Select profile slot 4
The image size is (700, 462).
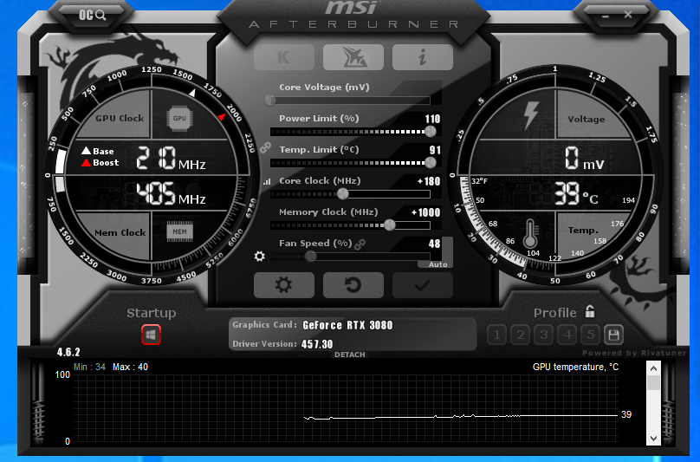pos(567,335)
